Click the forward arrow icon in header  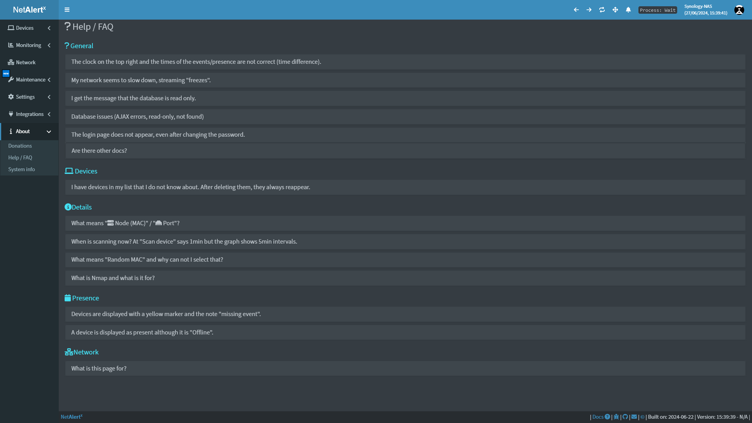tap(589, 10)
